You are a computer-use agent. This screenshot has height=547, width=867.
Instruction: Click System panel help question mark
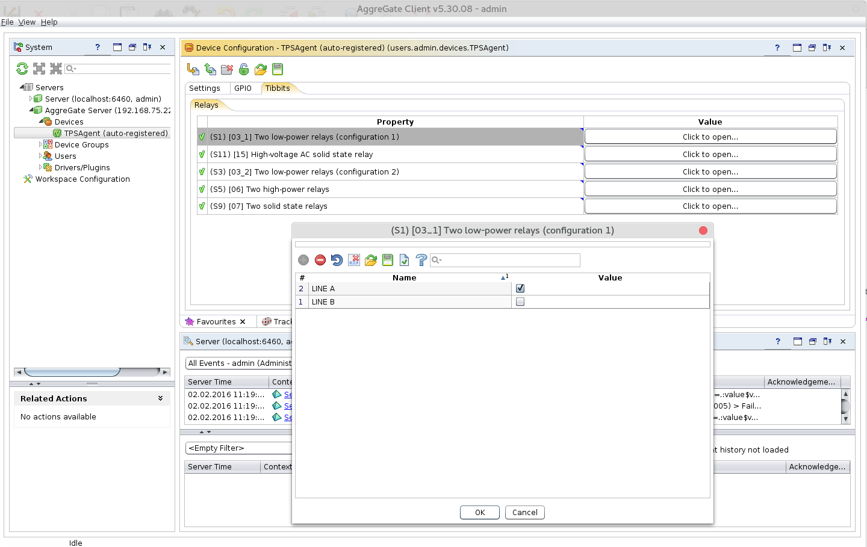[x=98, y=47]
